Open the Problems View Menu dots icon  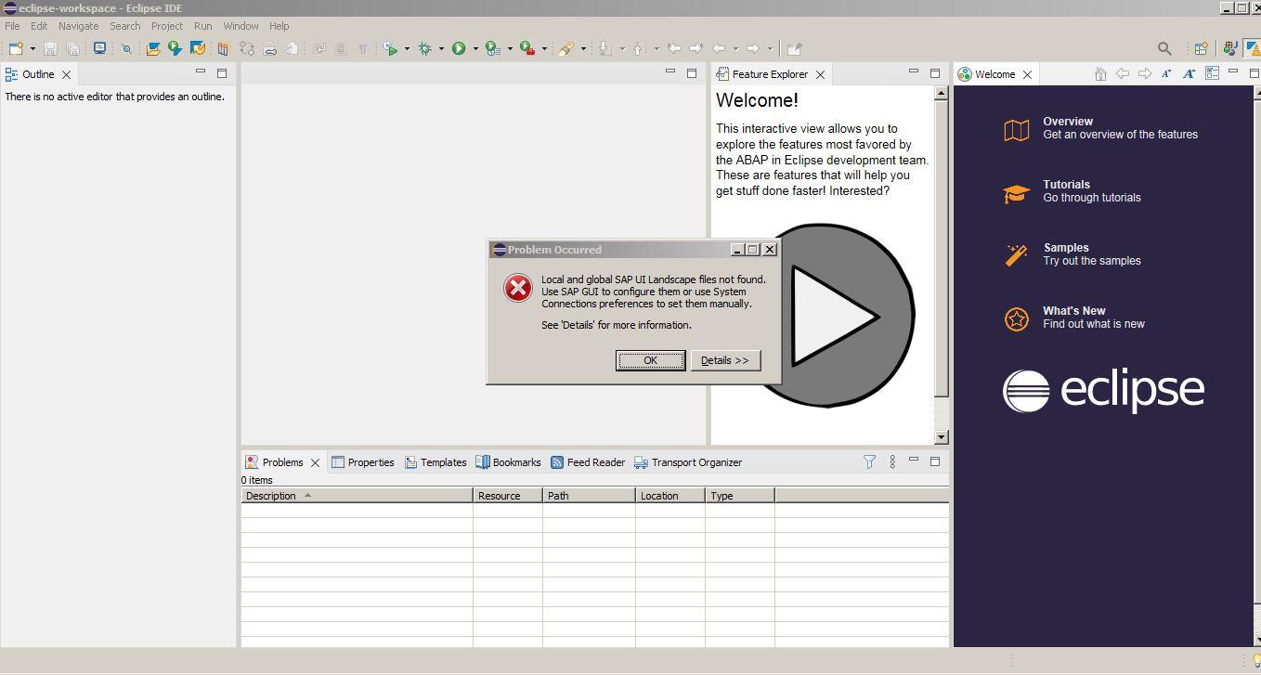pos(892,461)
